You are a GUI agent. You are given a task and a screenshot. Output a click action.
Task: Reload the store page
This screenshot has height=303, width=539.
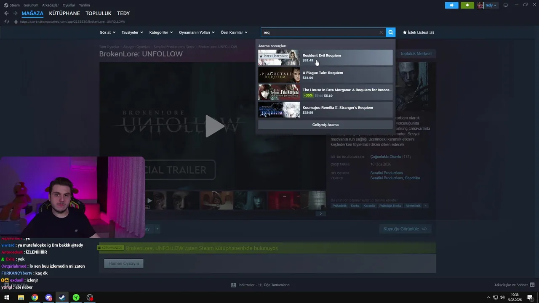pos(6,21)
